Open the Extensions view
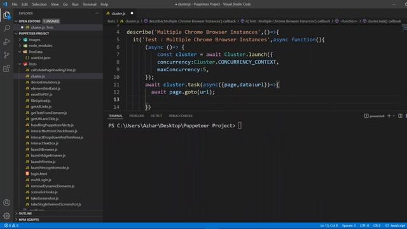 coord(6,69)
